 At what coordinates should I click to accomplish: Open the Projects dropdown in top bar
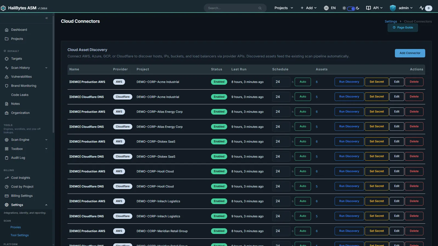click(x=284, y=8)
